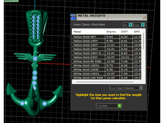The width and height of the screenshot is (164, 123).
Task: Click the 9.64 grams value
Action: (110, 37)
